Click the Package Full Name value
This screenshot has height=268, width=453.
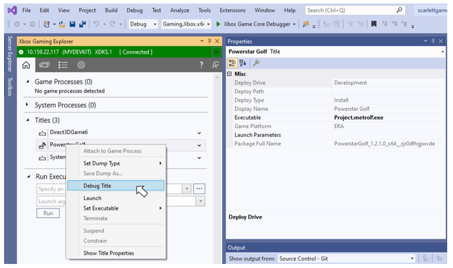384,144
